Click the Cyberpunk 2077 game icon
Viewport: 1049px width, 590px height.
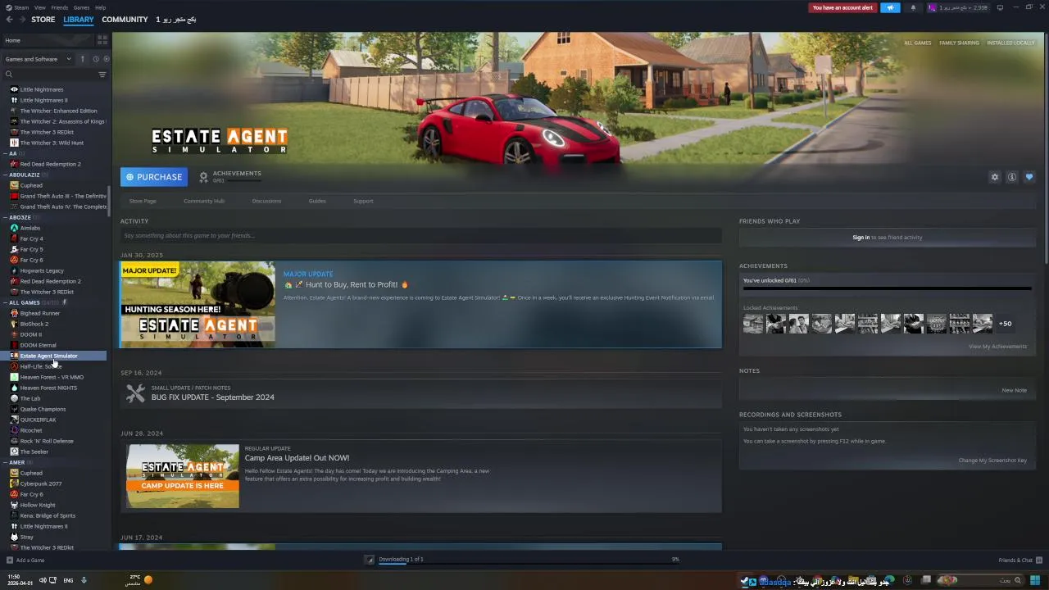point(14,483)
